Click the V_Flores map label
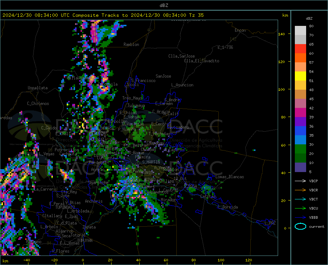The image size is (328, 265). tap(60, 251)
